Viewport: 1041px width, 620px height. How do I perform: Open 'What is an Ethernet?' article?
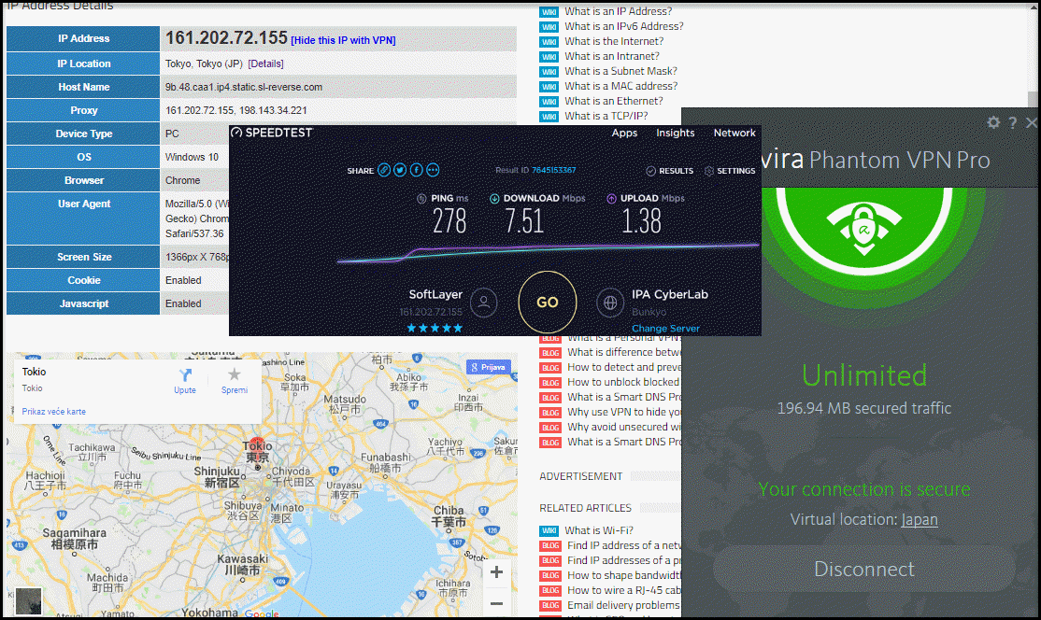click(x=613, y=101)
